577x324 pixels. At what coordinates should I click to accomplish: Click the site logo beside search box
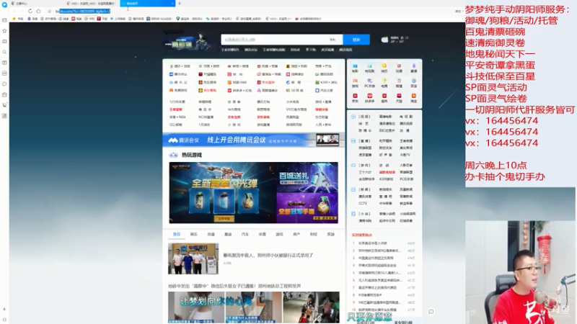coord(188,42)
